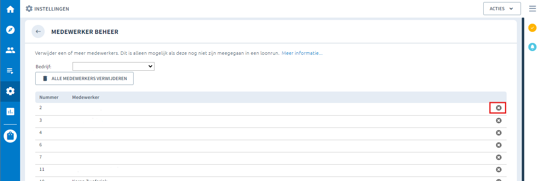Go back with the arrow button
Image resolution: width=539 pixels, height=181 pixels.
coord(38,31)
